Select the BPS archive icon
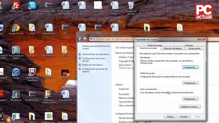The width and height of the screenshot is (219, 123). tap(65, 29)
